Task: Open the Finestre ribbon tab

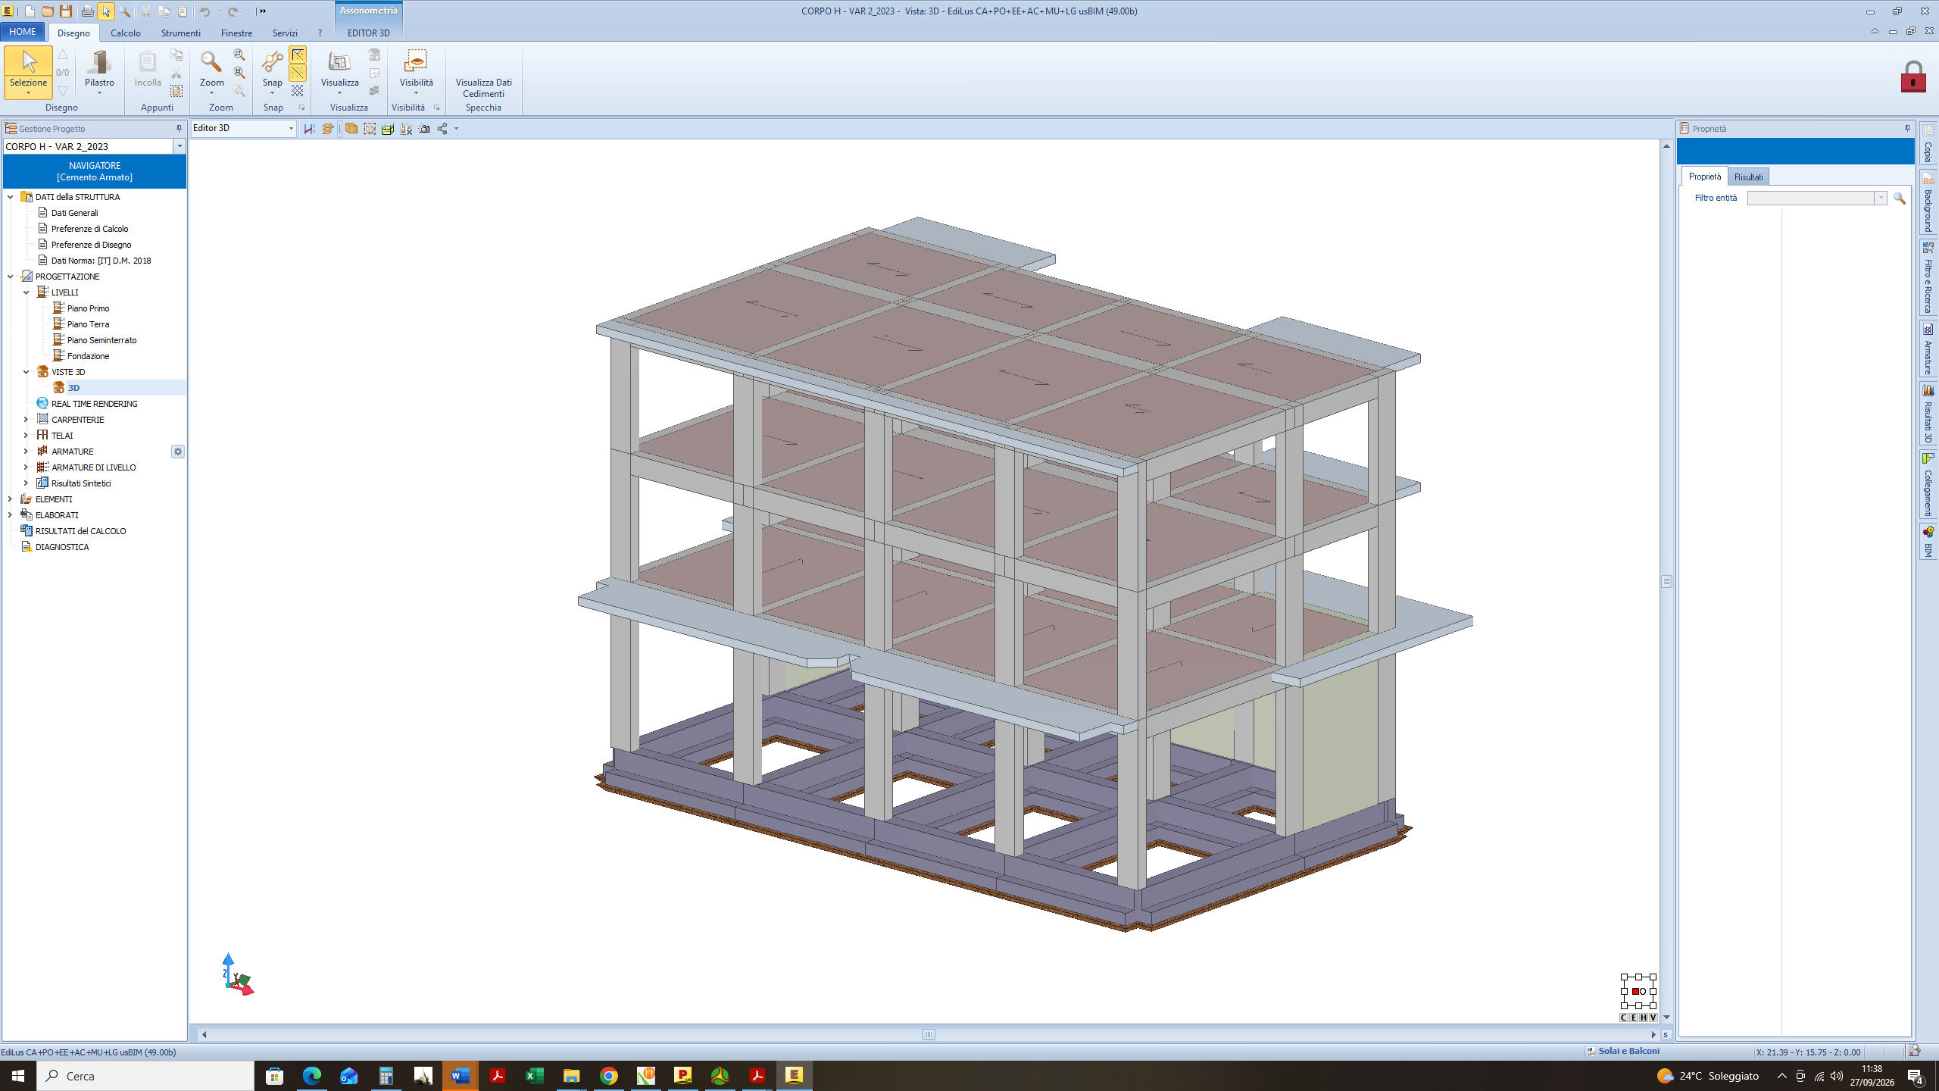Action: [236, 33]
